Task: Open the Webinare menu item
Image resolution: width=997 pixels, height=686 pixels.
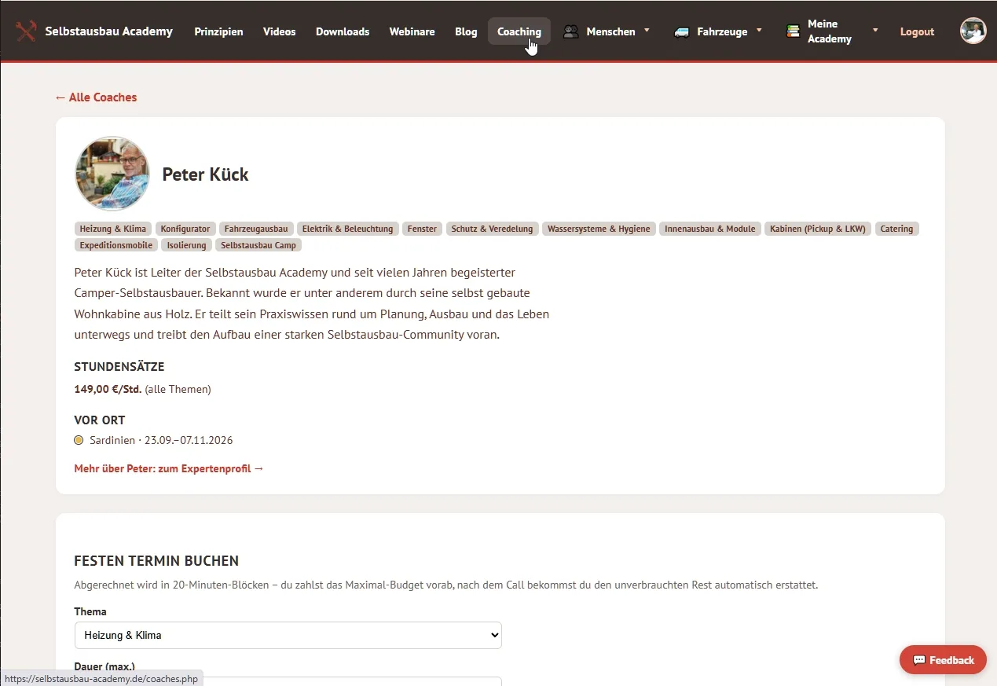Action: 412,31
